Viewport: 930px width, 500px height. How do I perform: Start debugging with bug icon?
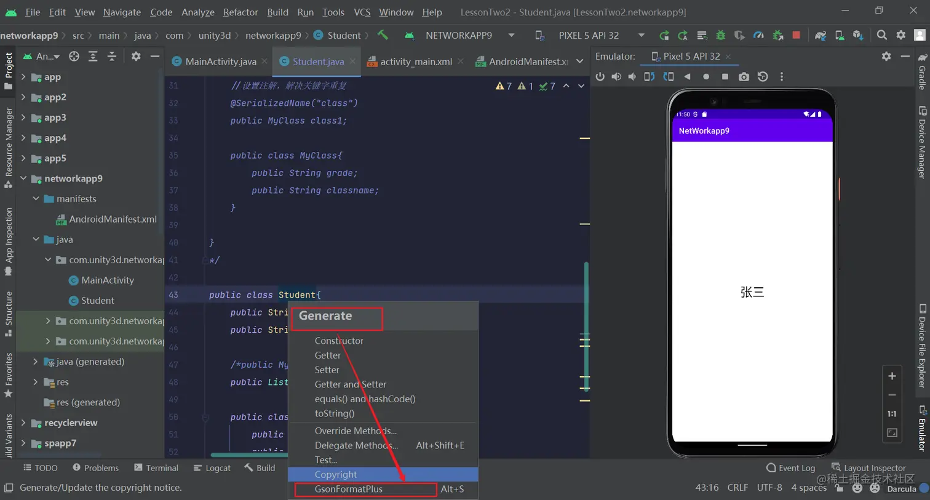click(721, 36)
